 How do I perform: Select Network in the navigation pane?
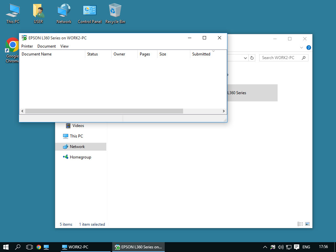tap(77, 147)
